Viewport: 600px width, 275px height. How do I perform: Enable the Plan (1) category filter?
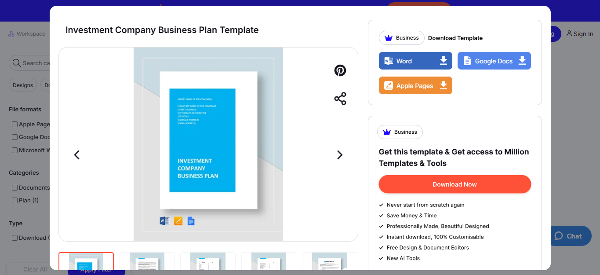(15, 200)
